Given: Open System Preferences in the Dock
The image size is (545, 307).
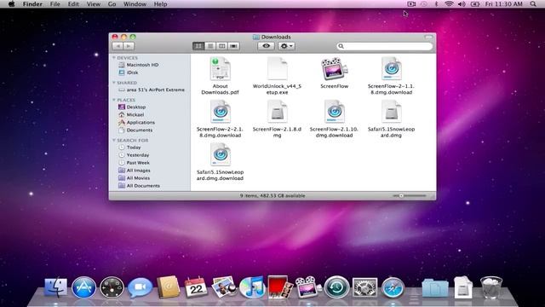Looking at the screenshot, I should tap(364, 287).
